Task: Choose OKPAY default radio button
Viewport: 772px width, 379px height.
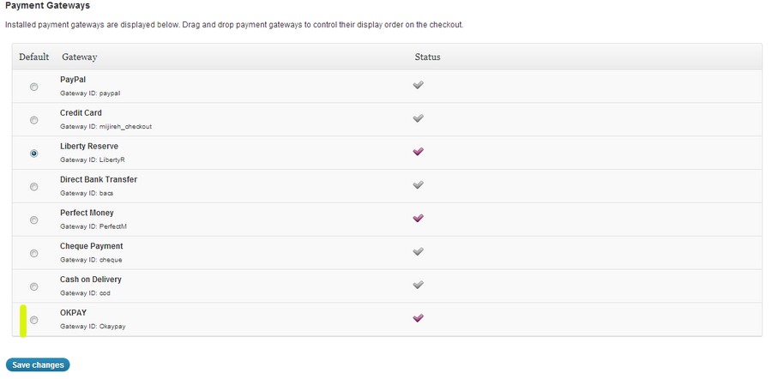Action: pos(34,320)
